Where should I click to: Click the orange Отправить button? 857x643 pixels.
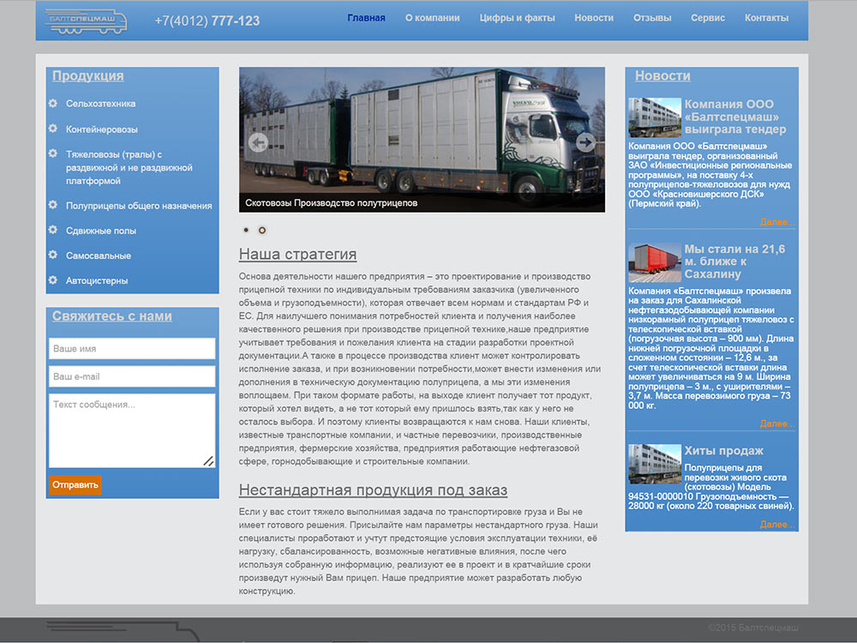click(x=75, y=485)
